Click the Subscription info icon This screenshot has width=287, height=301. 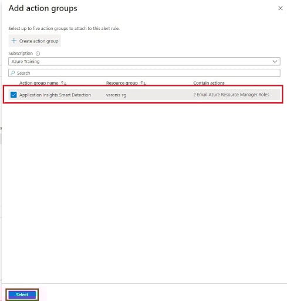pyautogui.click(x=38, y=53)
